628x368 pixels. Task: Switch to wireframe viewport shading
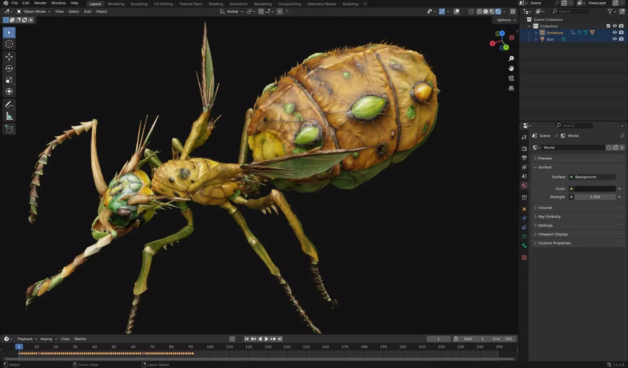coord(479,11)
